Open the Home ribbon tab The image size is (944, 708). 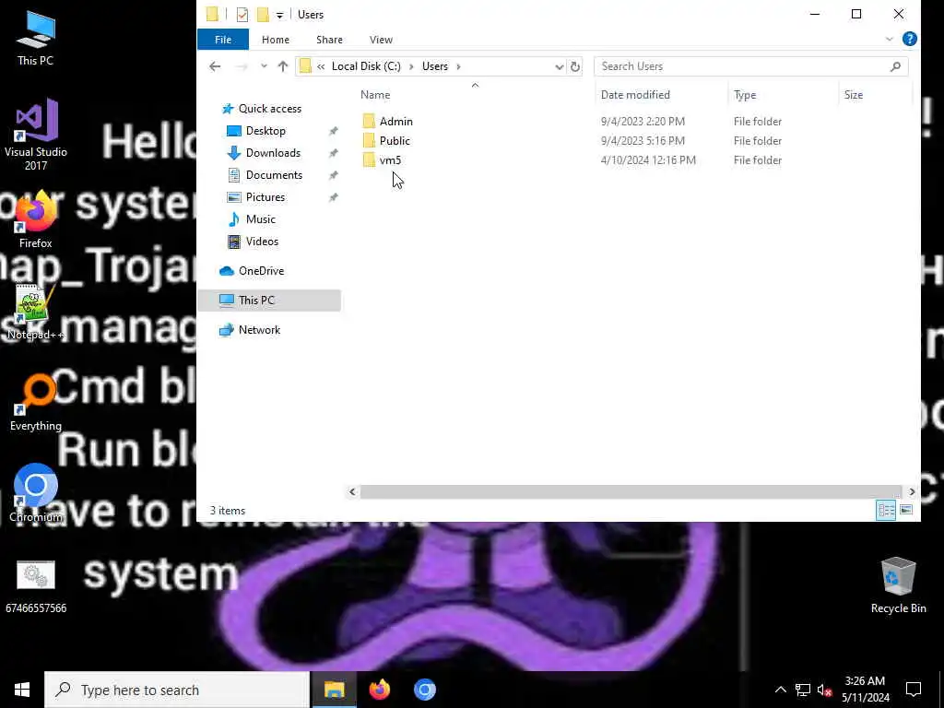pyautogui.click(x=275, y=40)
